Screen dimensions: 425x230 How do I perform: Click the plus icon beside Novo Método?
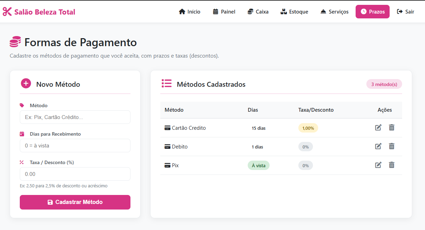(26, 84)
